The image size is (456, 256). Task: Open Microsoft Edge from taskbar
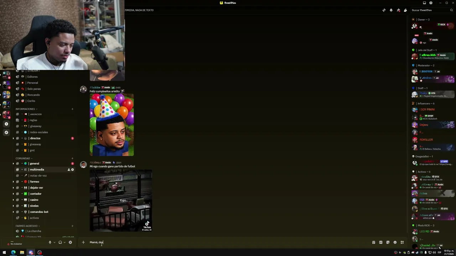[x=13, y=253]
